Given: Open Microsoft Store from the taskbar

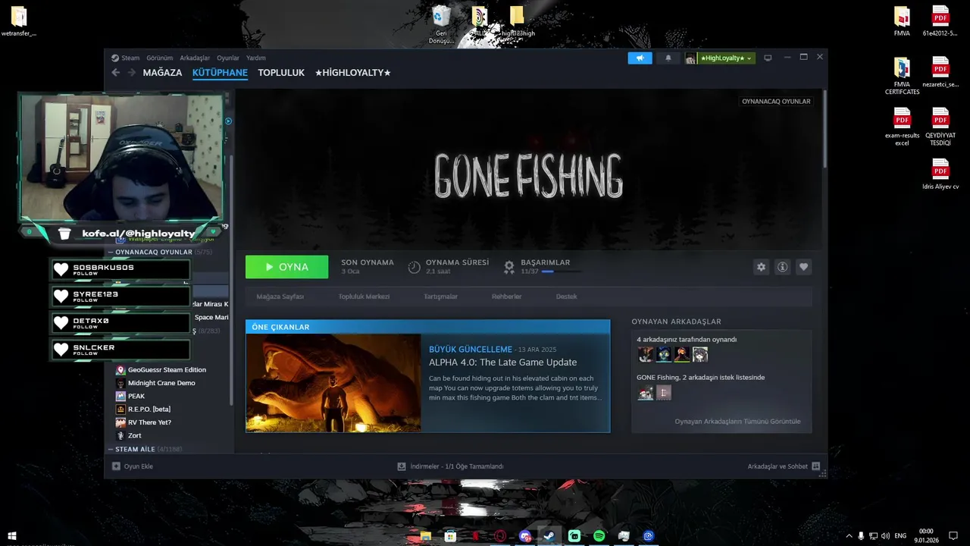Looking at the screenshot, I should [450, 536].
